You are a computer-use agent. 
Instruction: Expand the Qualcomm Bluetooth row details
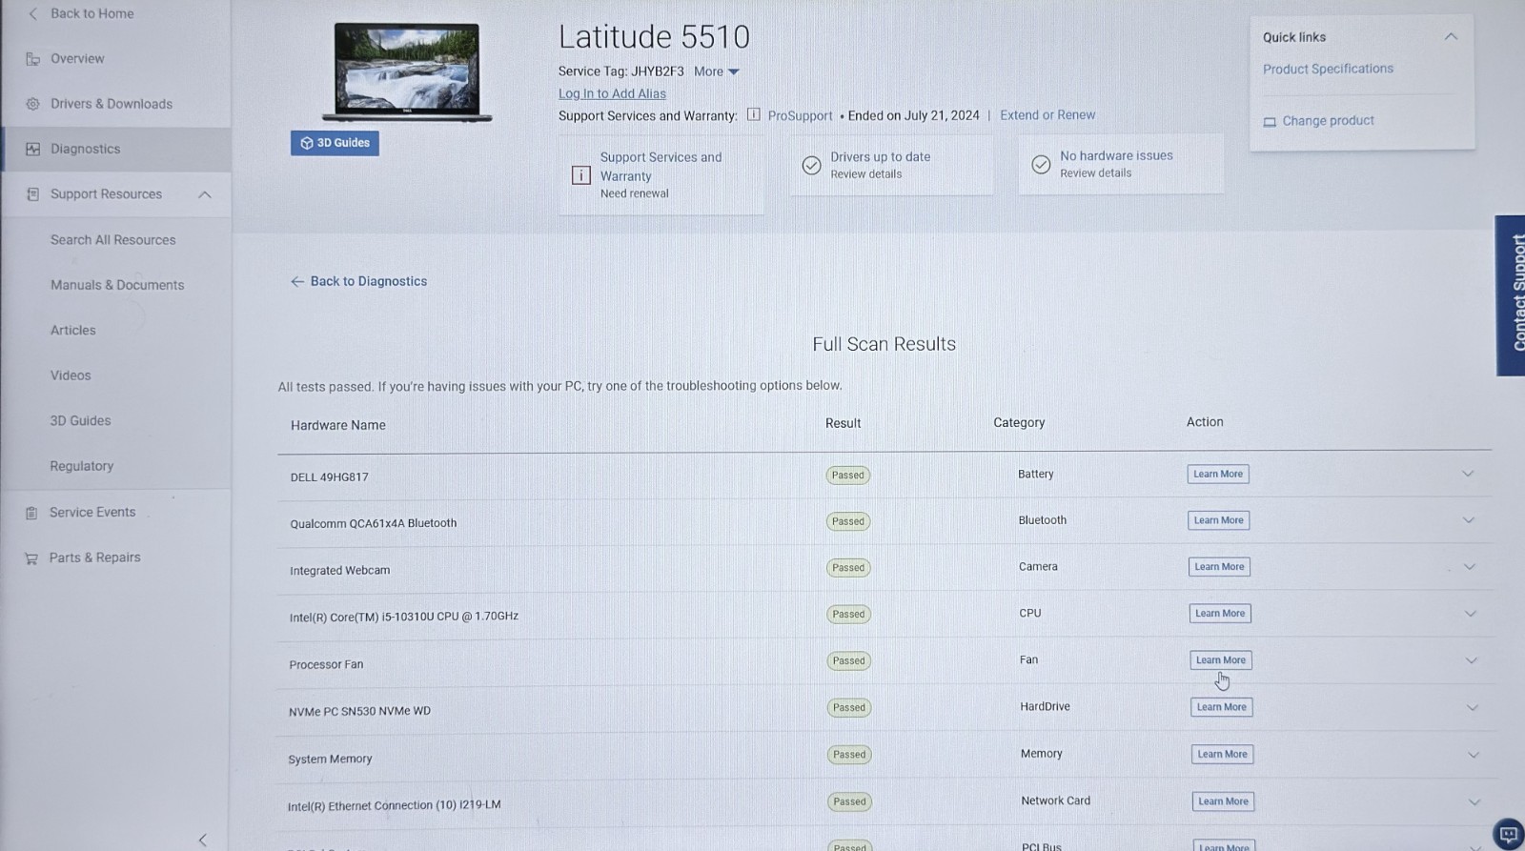[1469, 520]
